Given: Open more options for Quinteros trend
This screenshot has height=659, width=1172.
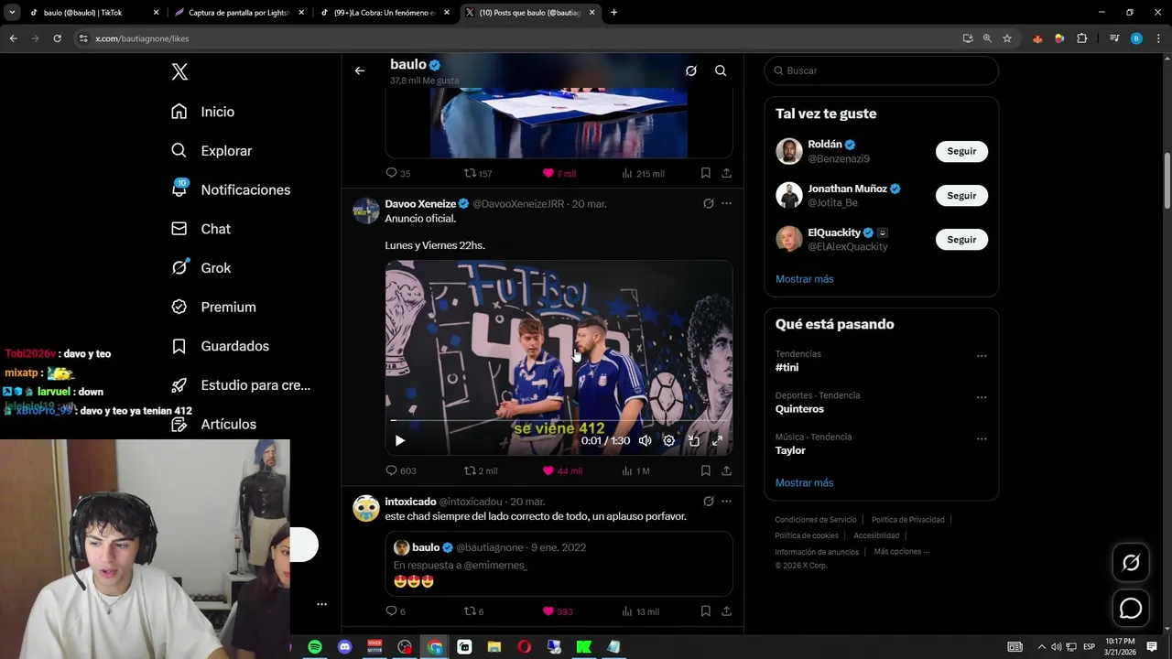Looking at the screenshot, I should click(x=982, y=397).
